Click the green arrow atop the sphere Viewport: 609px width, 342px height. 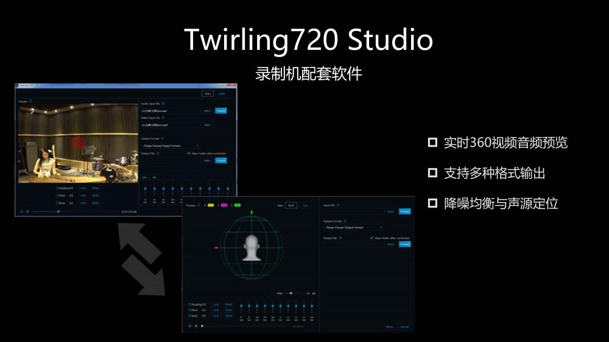[x=251, y=212]
